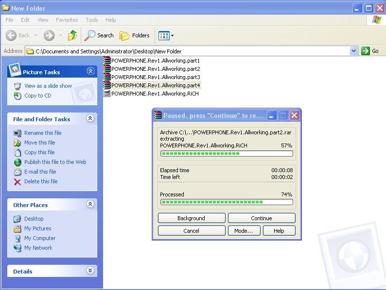386x290 pixels.
Task: Select the POWERPHONE.Rev1.Allworking.part3 archive icon
Action: tap(107, 77)
